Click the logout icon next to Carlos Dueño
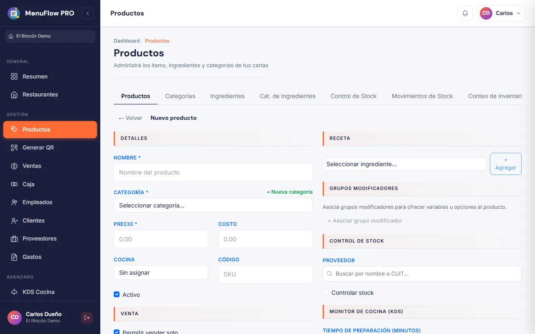The width and height of the screenshot is (535, 334). click(x=87, y=318)
